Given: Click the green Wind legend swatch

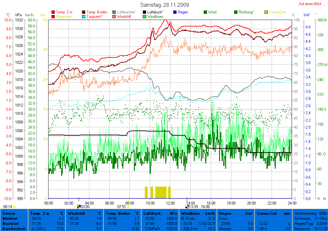Looking at the screenshot, I should click(205, 12).
